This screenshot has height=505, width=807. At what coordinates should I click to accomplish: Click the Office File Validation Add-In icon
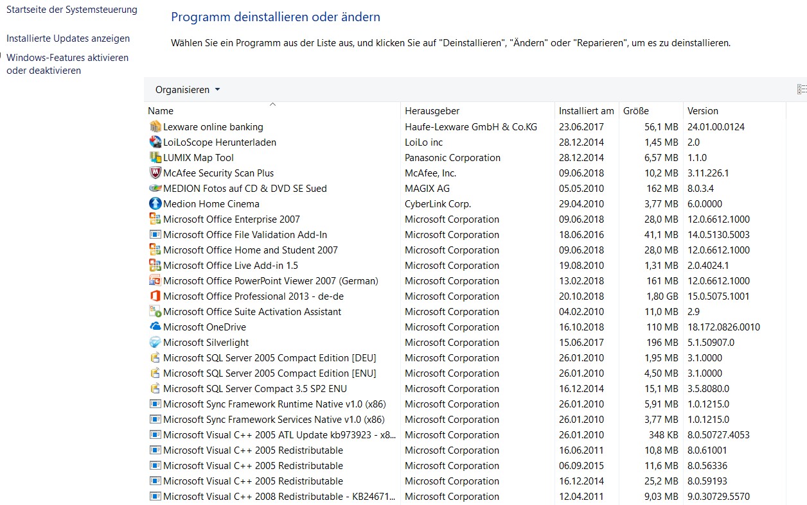(155, 234)
